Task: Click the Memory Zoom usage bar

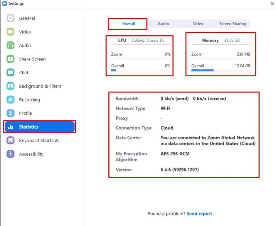Action: pos(221,58)
